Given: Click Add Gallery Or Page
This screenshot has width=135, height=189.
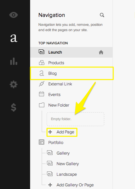Looking at the screenshot, I should 71,185.
